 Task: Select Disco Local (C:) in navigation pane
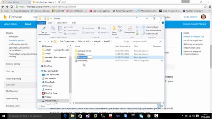pyautogui.click(x=52, y=100)
